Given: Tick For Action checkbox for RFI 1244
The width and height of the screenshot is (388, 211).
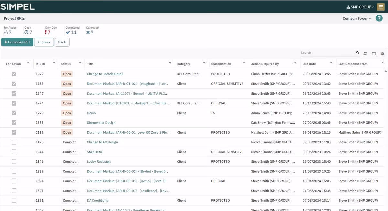Looking at the screenshot, I should [x=14, y=152].
